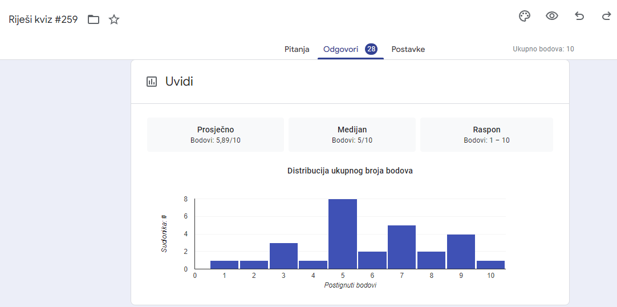
Task: Click the Ukupno bodova: 10 label
Action: pyautogui.click(x=543, y=49)
